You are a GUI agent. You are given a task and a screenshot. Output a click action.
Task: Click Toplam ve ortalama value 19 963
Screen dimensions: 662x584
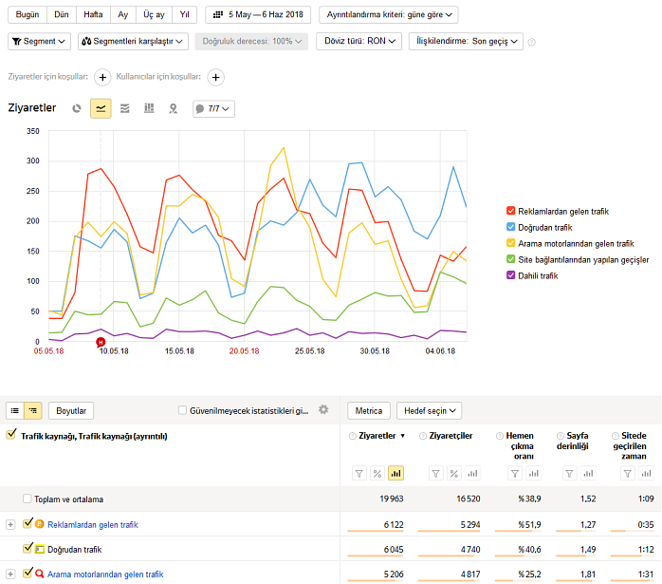[x=392, y=499]
